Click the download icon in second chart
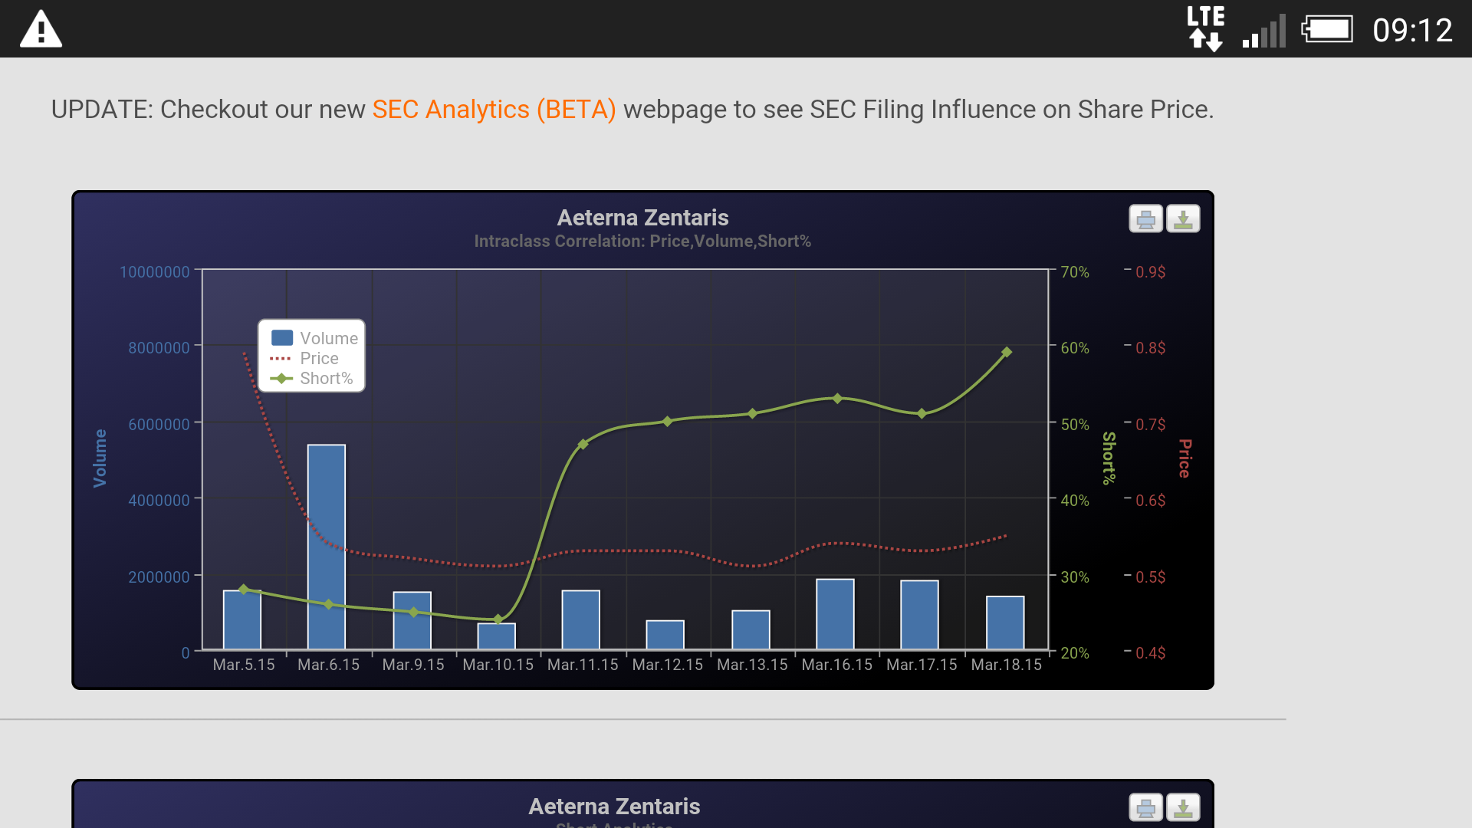The height and width of the screenshot is (828, 1472). click(1183, 807)
